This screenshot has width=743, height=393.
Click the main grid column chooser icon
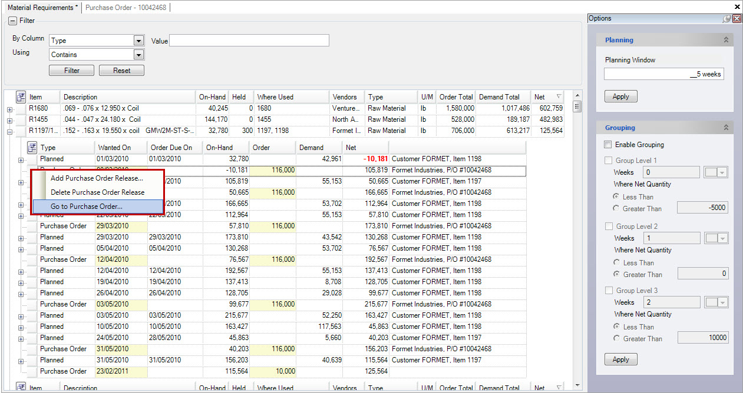[x=21, y=97]
